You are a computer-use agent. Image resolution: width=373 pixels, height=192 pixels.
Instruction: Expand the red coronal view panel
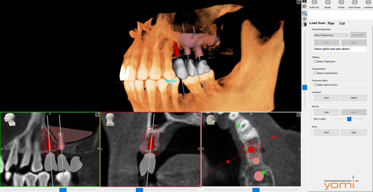(x=198, y=115)
